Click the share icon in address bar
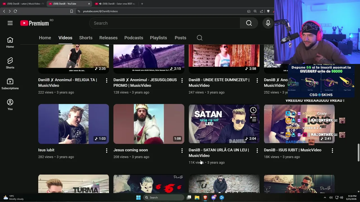 coord(262,11)
